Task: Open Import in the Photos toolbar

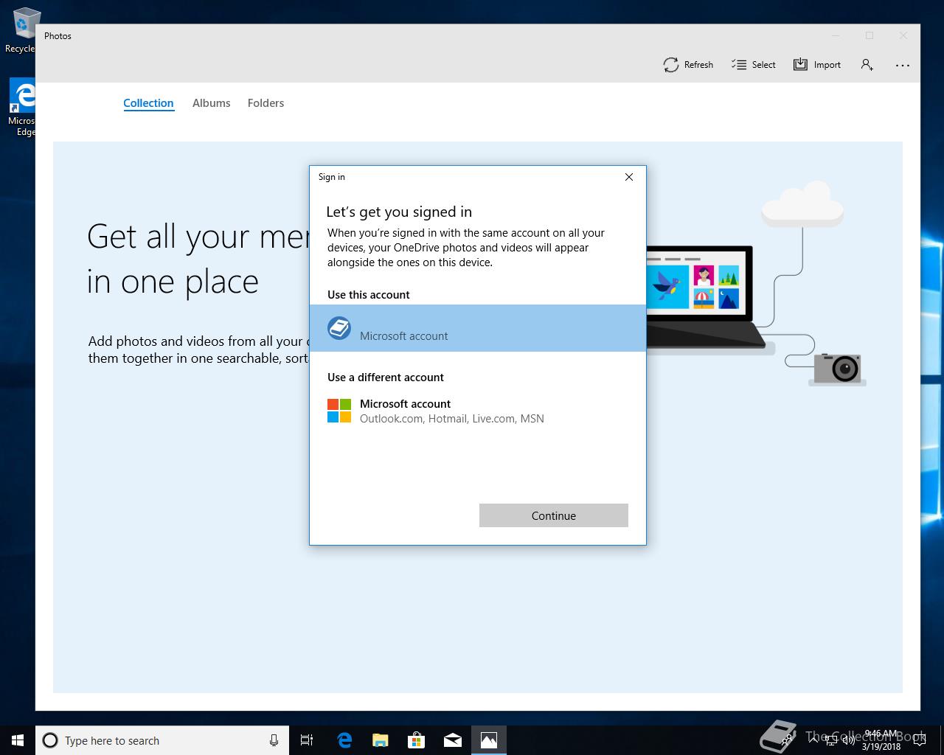Action: click(817, 65)
